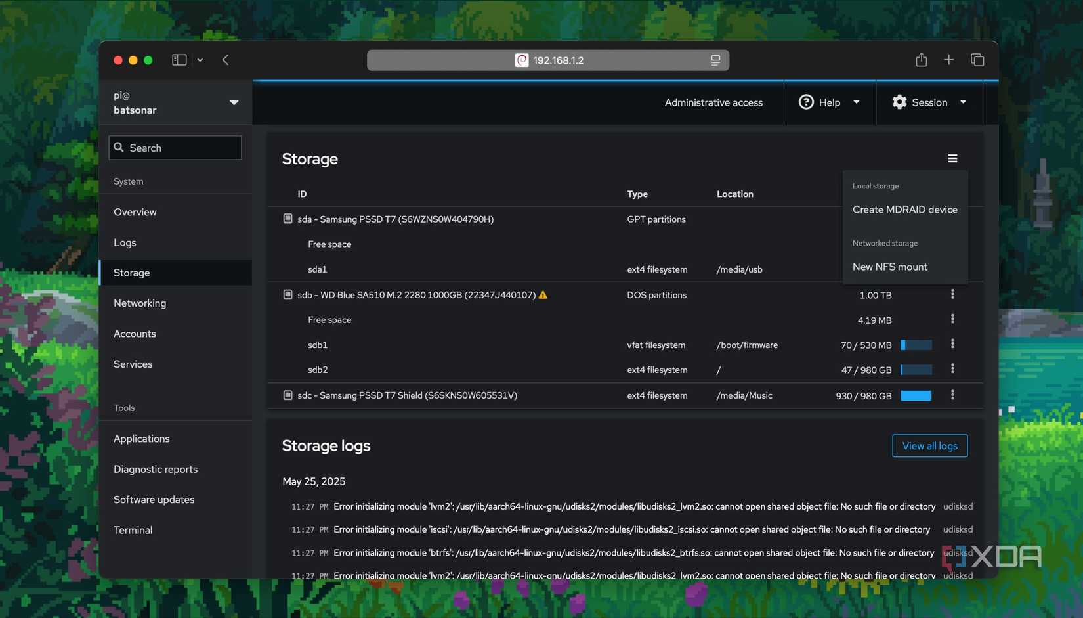Click the browser back arrow
1083x618 pixels.
[x=225, y=60]
